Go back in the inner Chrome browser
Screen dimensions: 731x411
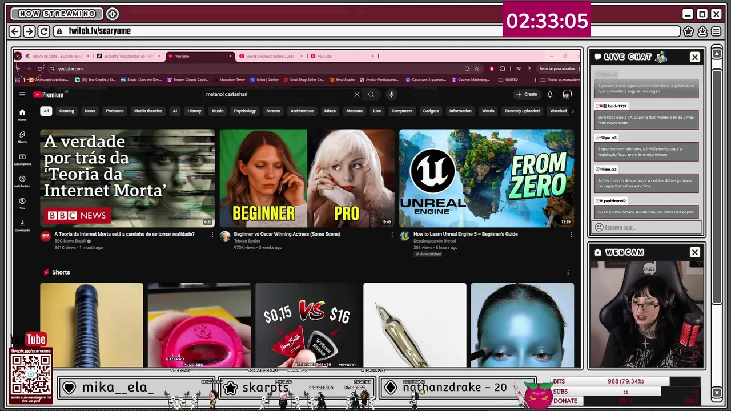18,69
